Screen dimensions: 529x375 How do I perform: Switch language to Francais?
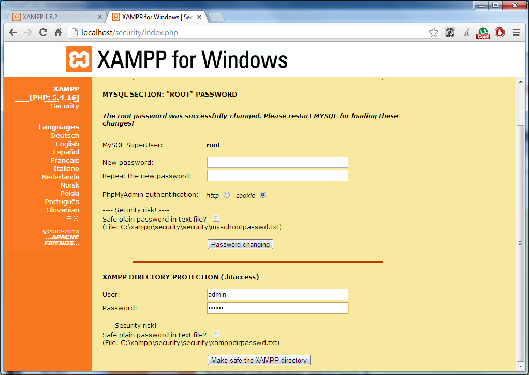coord(65,161)
